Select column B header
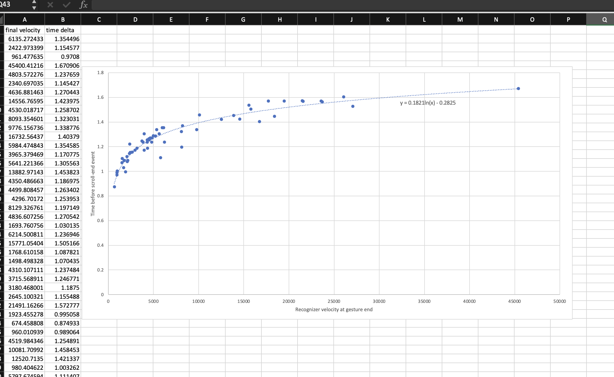 click(63, 19)
